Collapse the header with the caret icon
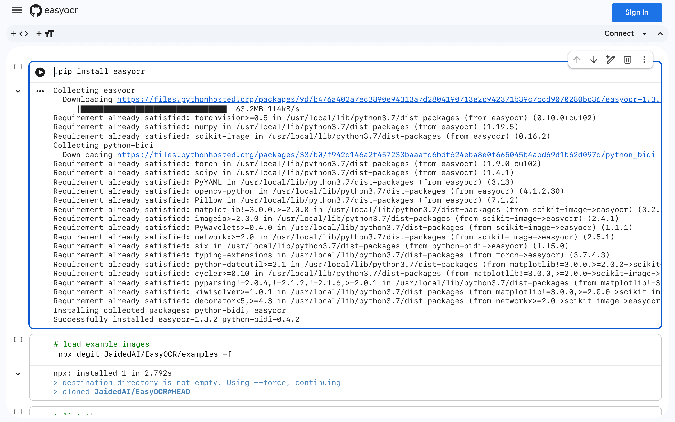675x422 pixels. [660, 34]
